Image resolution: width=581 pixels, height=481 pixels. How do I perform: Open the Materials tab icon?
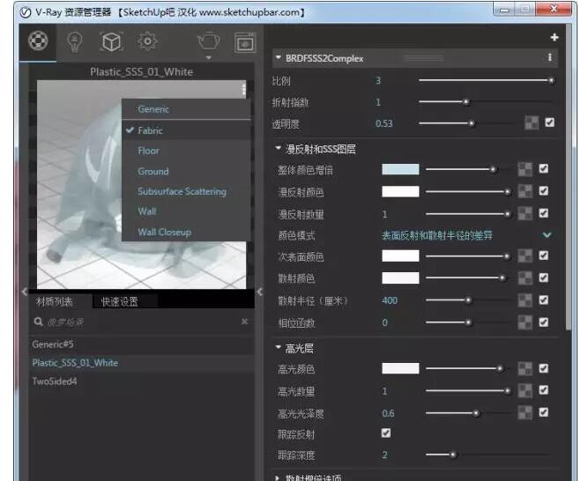pos(38,41)
